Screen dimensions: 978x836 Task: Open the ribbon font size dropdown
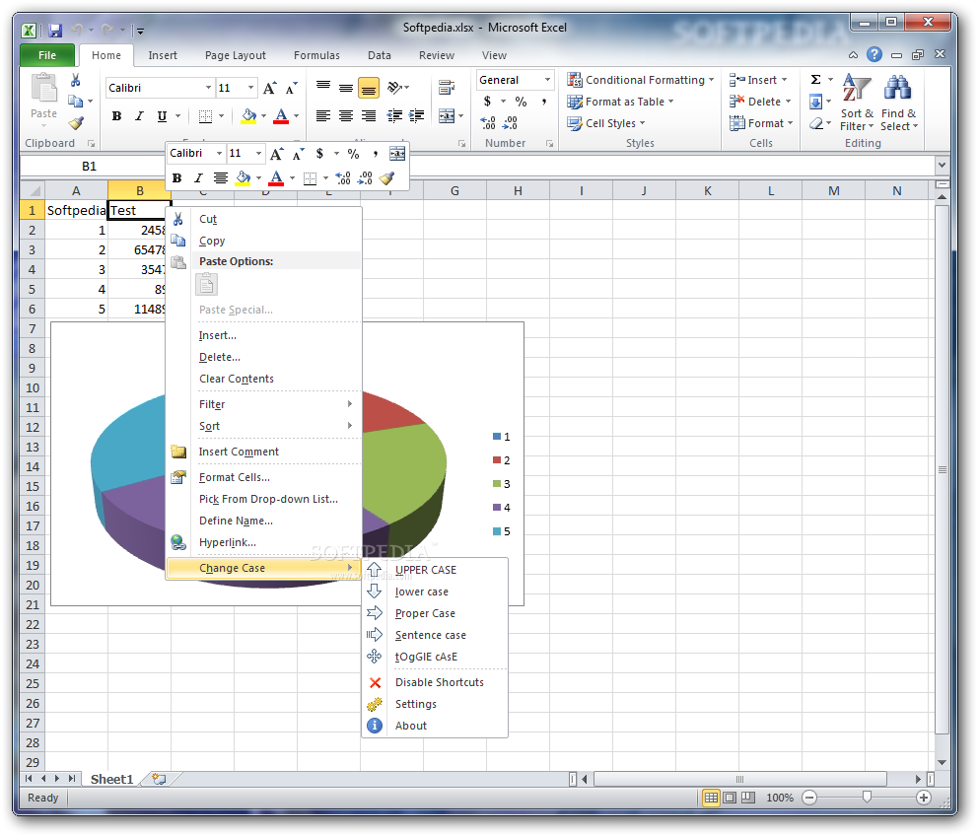point(250,88)
